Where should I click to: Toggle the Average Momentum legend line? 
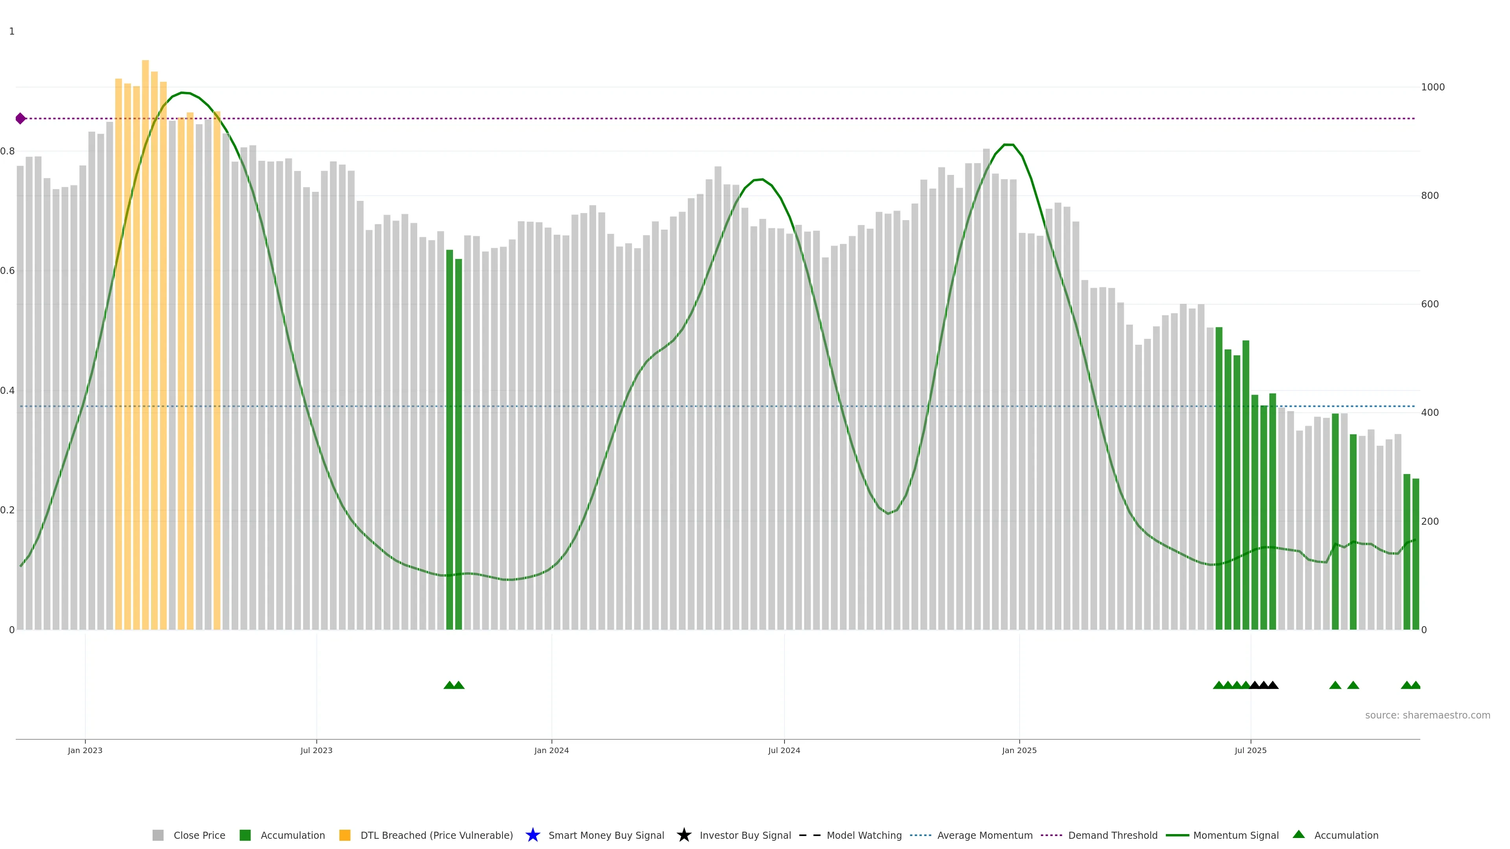[920, 835]
